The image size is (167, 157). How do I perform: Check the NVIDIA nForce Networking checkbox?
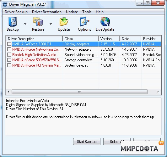(x=9, y=49)
